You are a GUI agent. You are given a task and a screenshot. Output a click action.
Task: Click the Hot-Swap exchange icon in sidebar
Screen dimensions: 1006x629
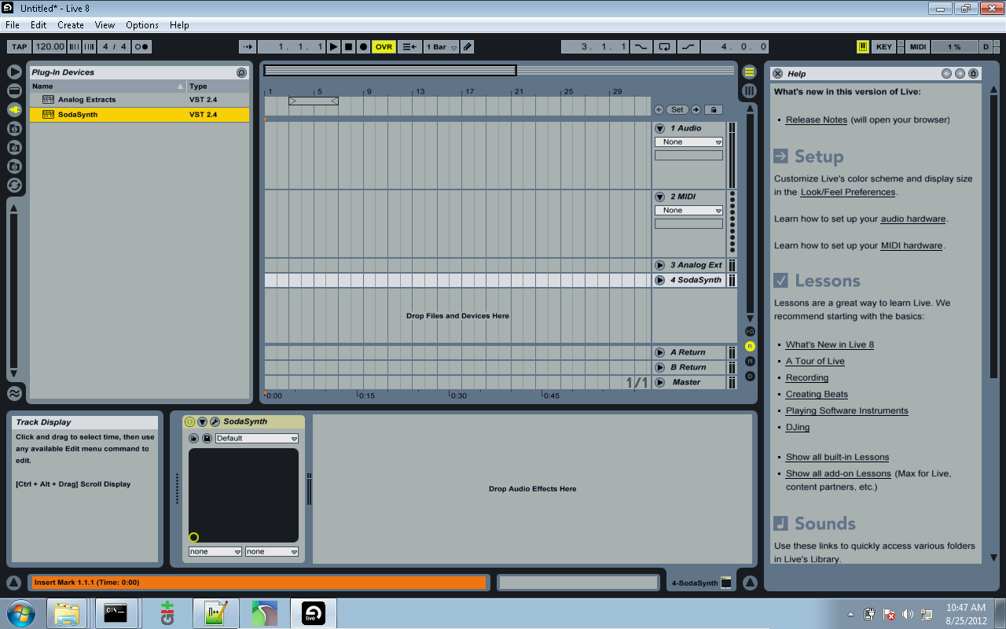(x=14, y=185)
